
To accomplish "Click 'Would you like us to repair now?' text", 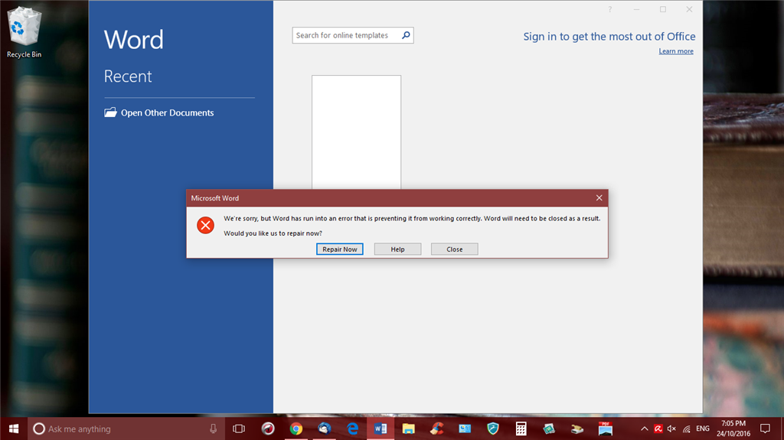I will (273, 233).
